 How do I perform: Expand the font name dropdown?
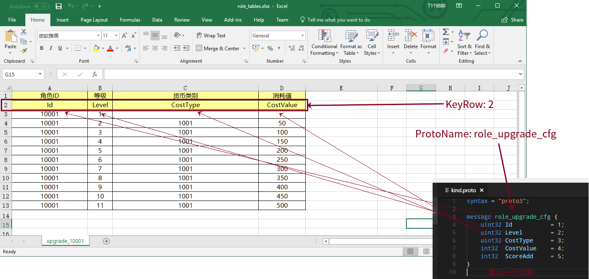click(x=98, y=36)
